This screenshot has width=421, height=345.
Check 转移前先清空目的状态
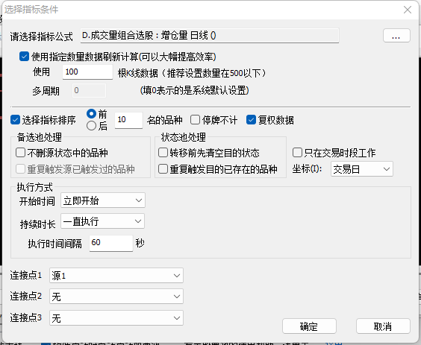pyautogui.click(x=163, y=153)
